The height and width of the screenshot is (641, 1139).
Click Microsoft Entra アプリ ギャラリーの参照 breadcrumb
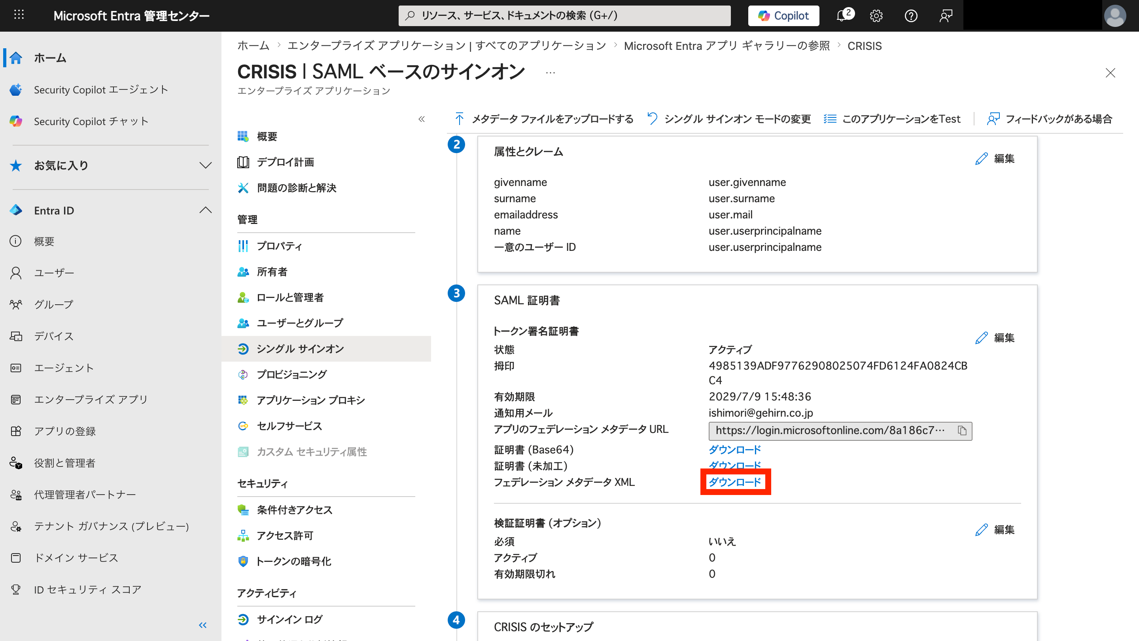(727, 46)
